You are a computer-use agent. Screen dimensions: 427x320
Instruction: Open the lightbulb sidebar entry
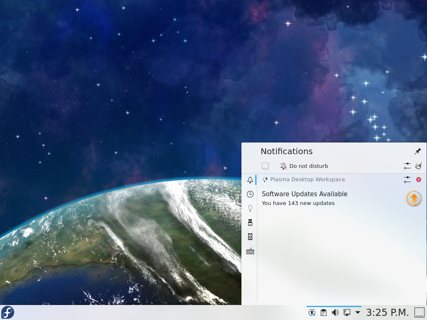pos(250,208)
